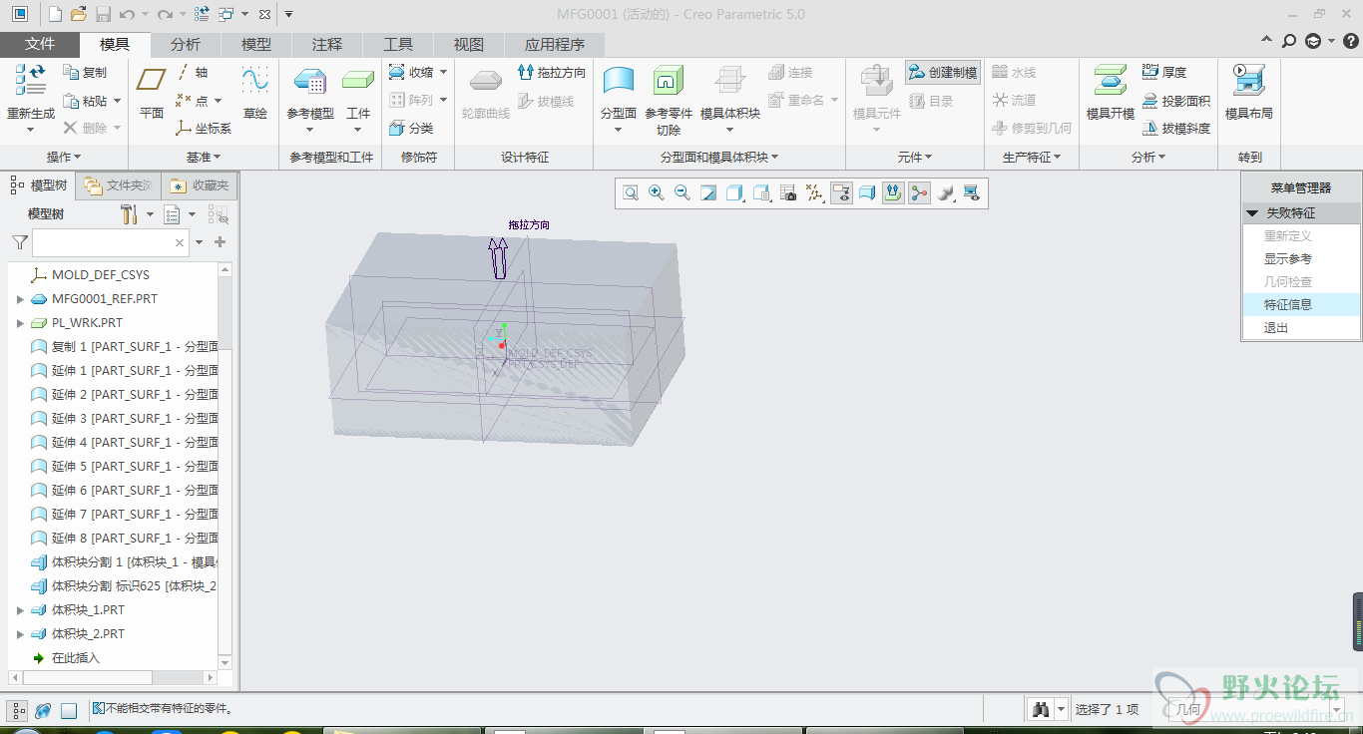
Task: Click the 厚度 thickness check tool
Action: (x=1164, y=72)
